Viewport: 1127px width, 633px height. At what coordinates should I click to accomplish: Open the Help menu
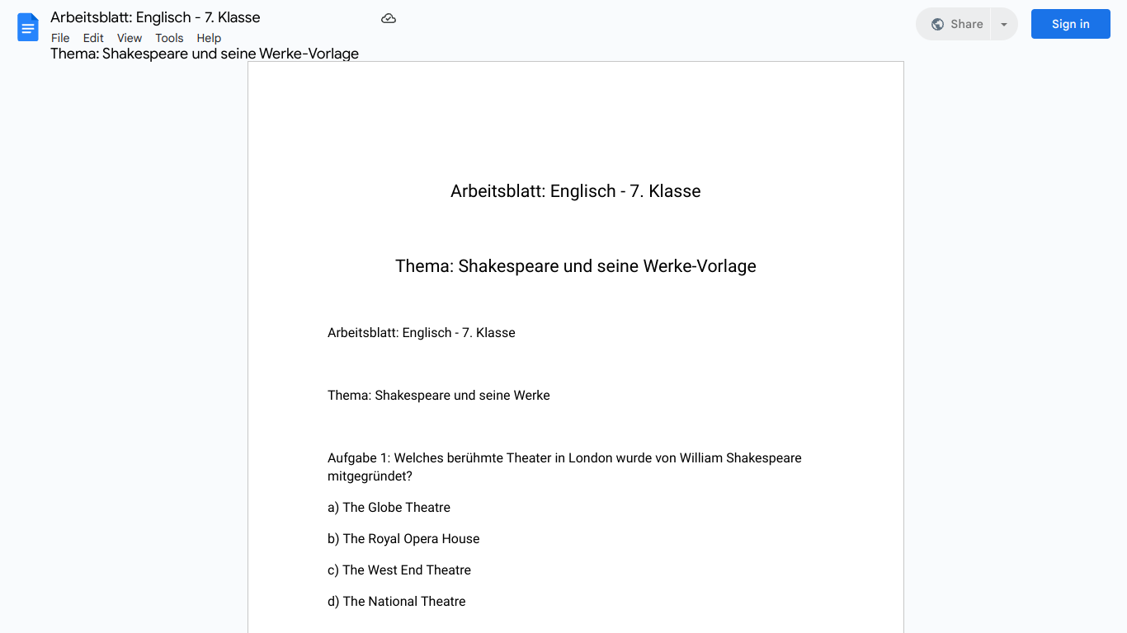point(209,38)
